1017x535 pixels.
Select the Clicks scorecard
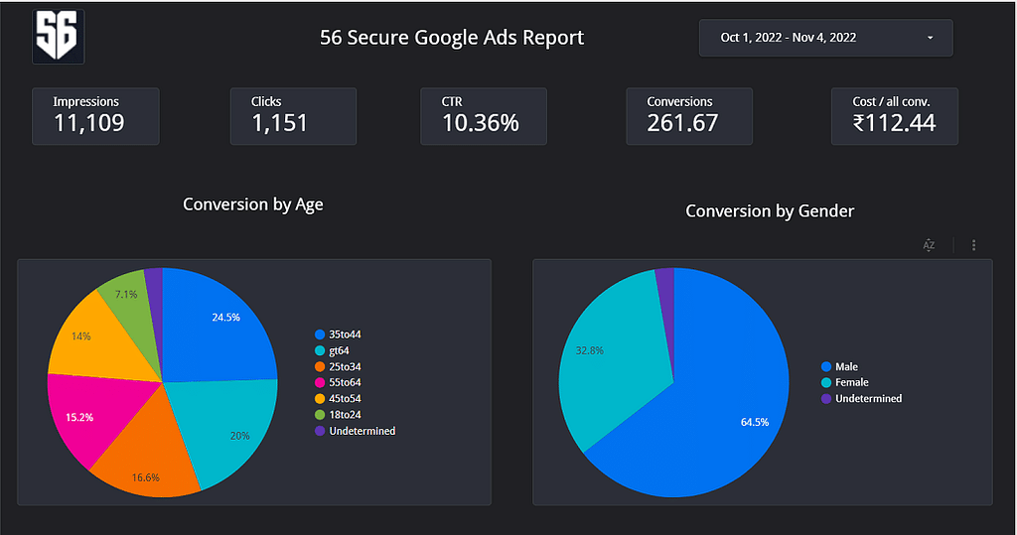[293, 116]
